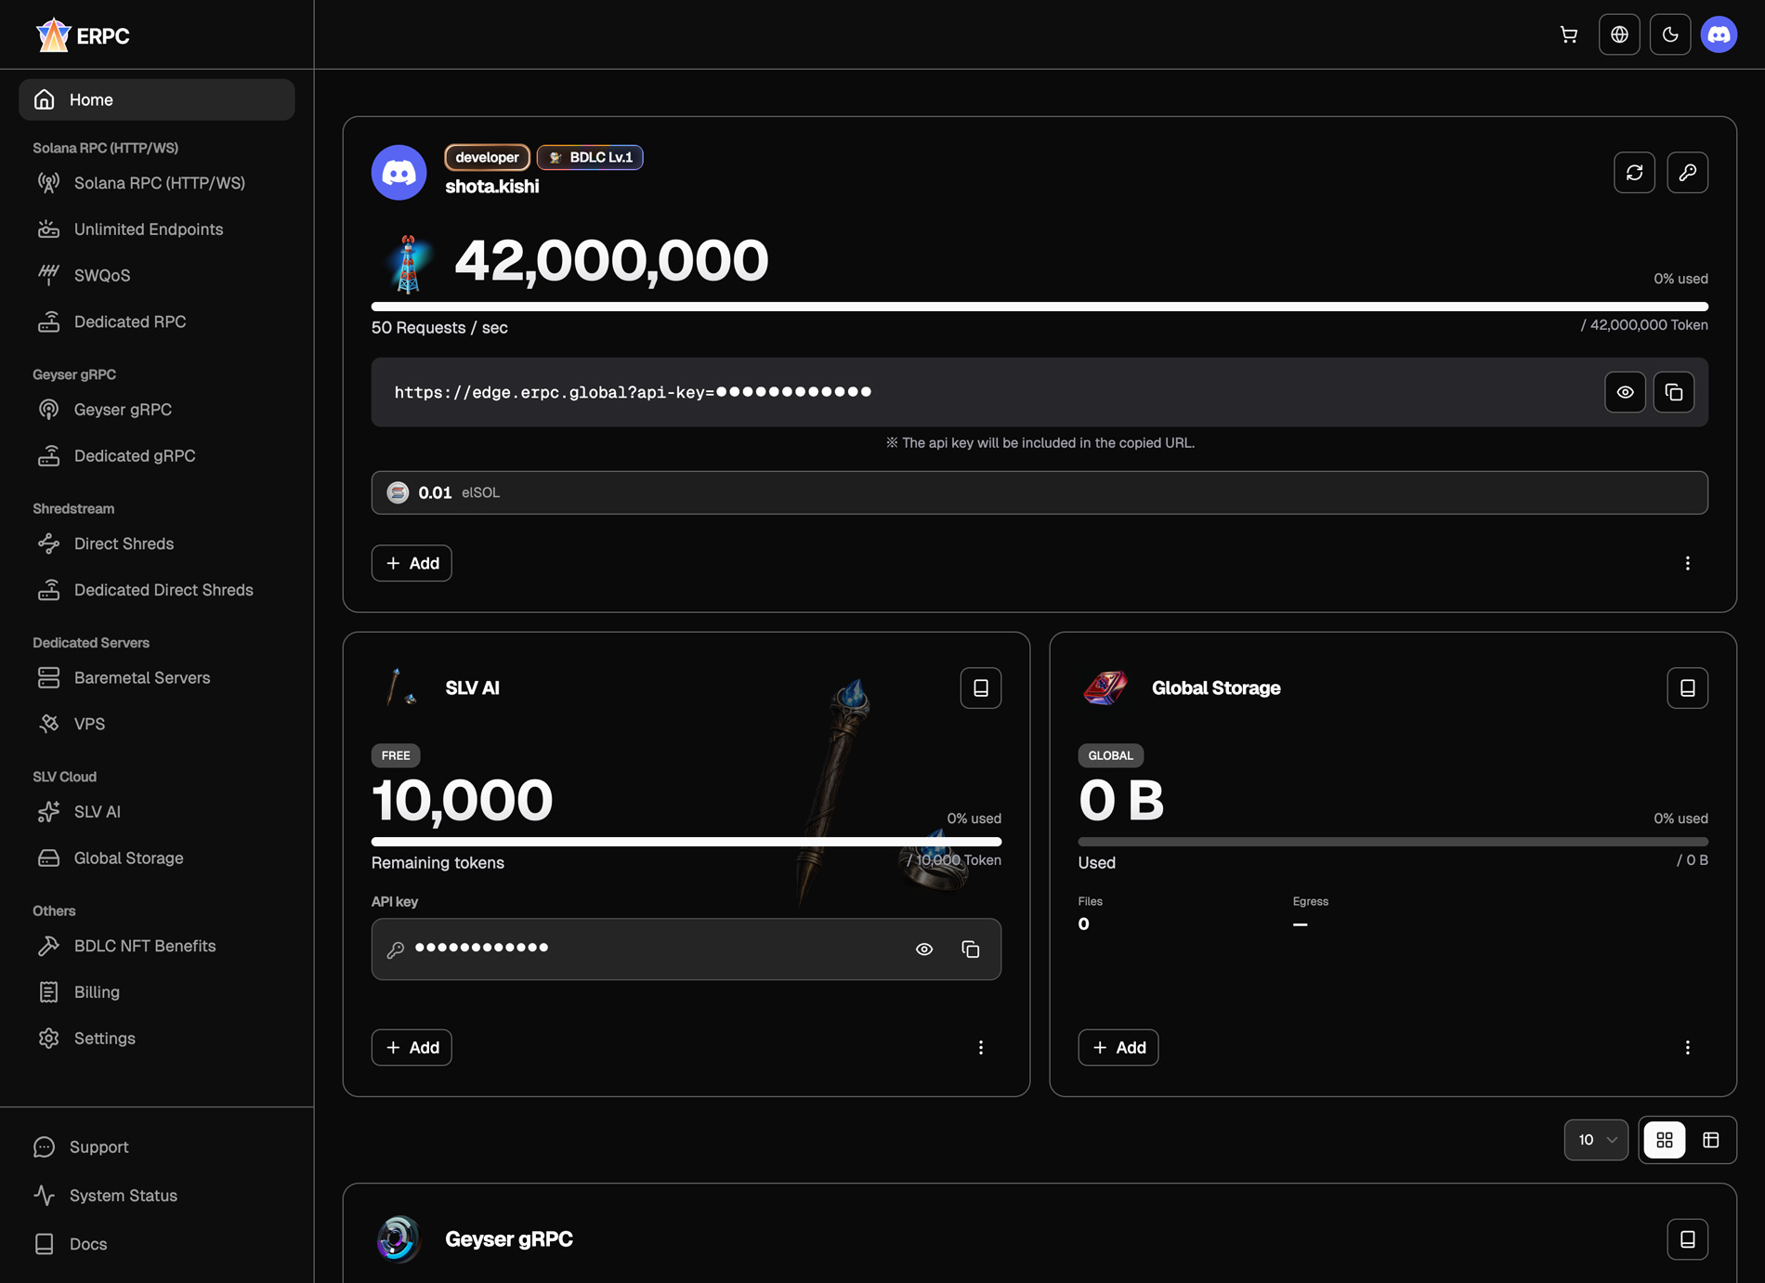The width and height of the screenshot is (1765, 1283).
Task: Open Solana RPC (HTTP/WS) in the sidebar
Action: pos(158,182)
